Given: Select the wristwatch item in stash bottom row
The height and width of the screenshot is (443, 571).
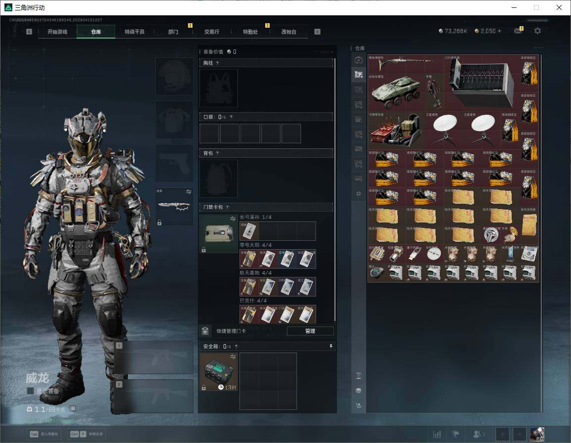Looking at the screenshot, I should [377, 272].
